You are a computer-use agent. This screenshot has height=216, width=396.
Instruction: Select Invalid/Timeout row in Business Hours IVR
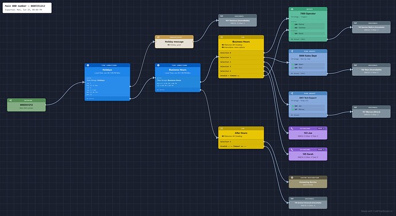coord(241,76)
